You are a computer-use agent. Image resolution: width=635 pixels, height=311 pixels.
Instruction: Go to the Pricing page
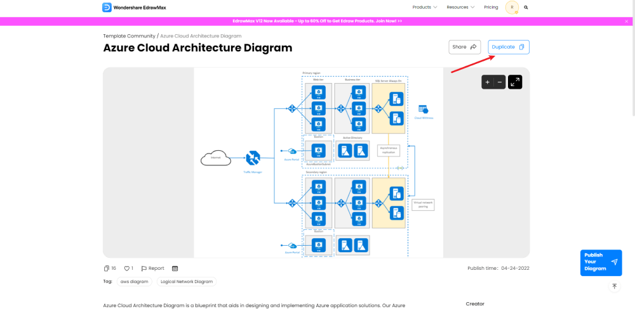coord(491,7)
